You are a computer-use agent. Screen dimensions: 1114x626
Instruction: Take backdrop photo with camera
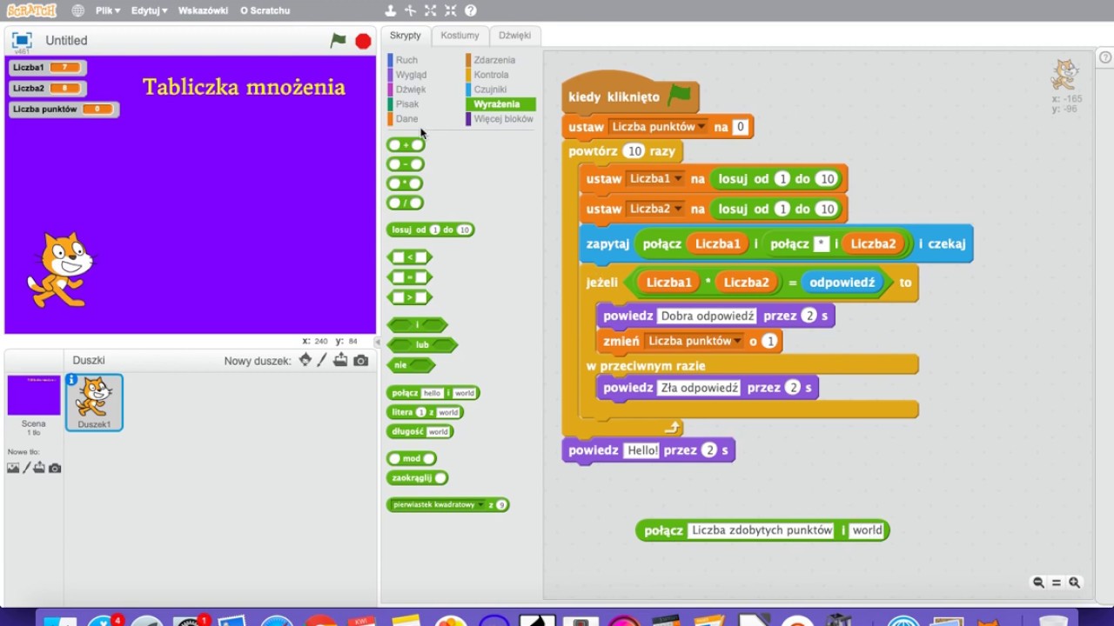(x=55, y=468)
